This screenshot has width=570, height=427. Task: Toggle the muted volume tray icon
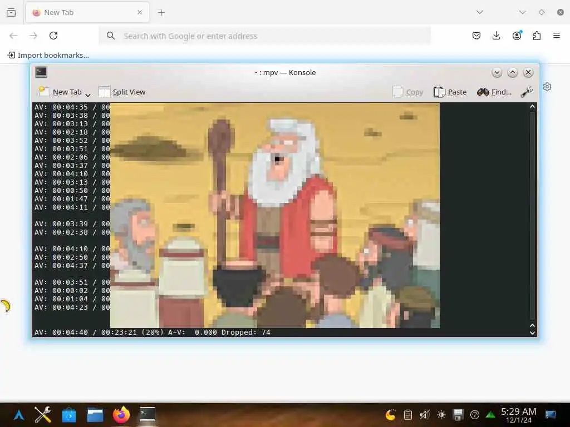pyautogui.click(x=425, y=415)
